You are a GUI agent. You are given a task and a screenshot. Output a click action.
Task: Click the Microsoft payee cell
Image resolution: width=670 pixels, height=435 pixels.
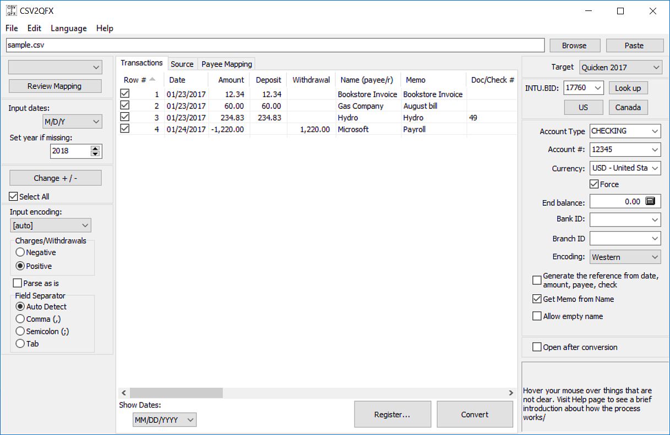367,129
